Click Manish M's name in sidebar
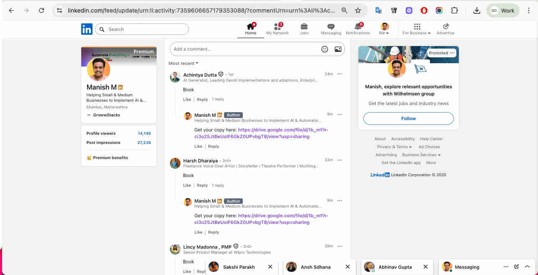 (x=101, y=87)
